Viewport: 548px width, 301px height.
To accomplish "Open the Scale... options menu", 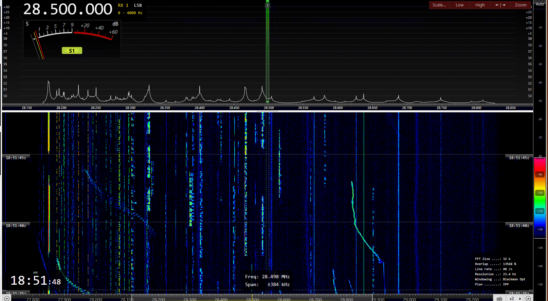I will (439, 5).
